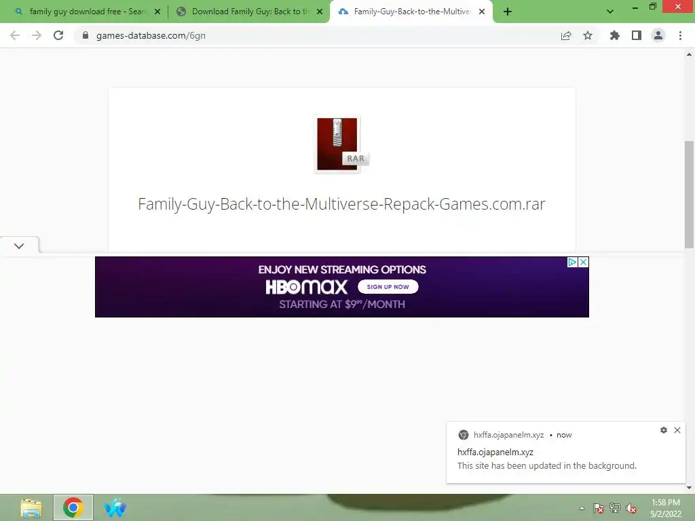Open Action Center flag tray icon
The height and width of the screenshot is (521, 695).
[x=599, y=508]
